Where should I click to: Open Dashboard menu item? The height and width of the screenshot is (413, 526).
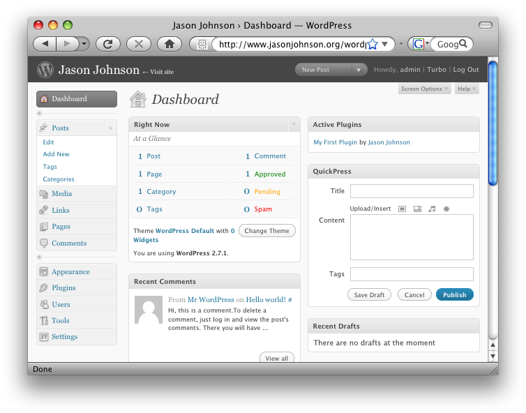click(77, 99)
